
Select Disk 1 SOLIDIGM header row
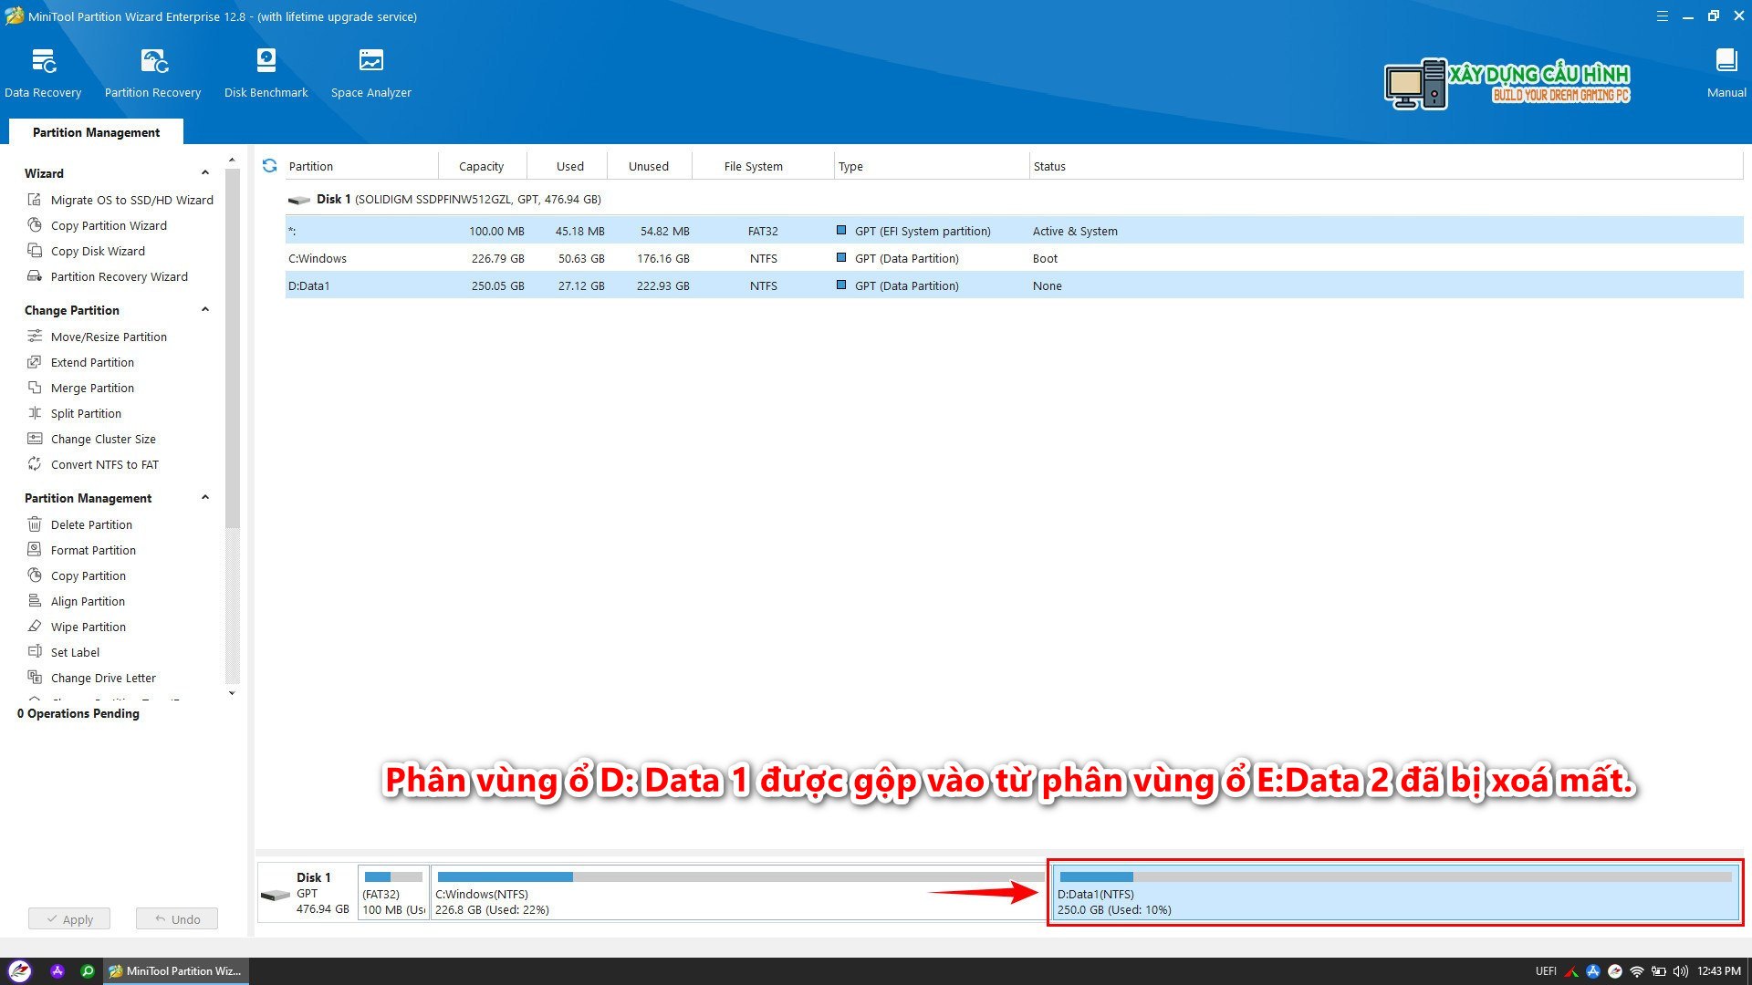tap(1014, 199)
